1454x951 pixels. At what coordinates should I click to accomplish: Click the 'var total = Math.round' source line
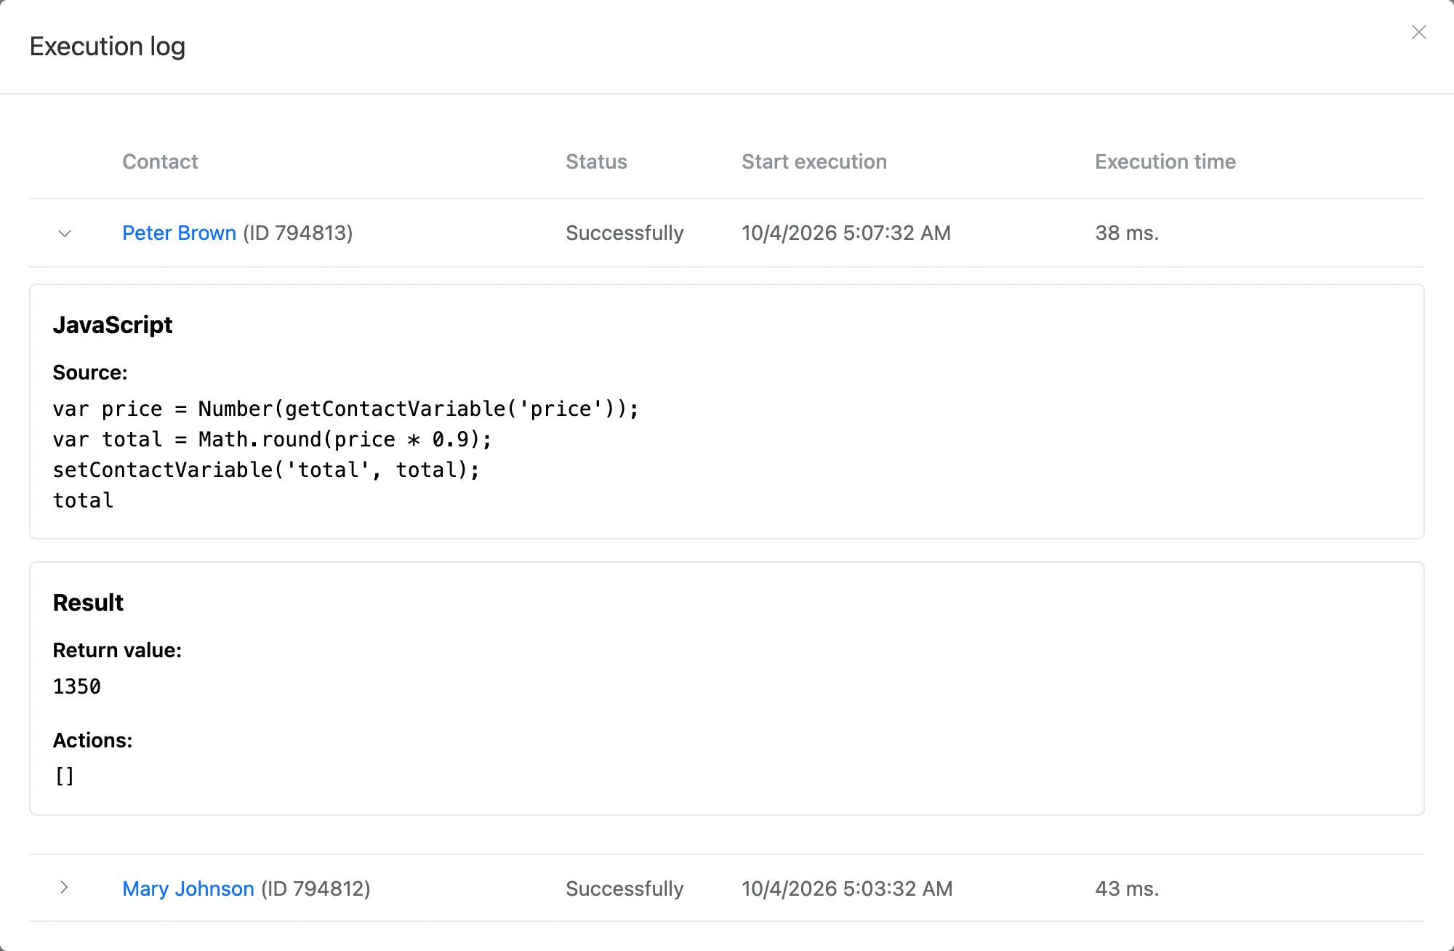273,439
